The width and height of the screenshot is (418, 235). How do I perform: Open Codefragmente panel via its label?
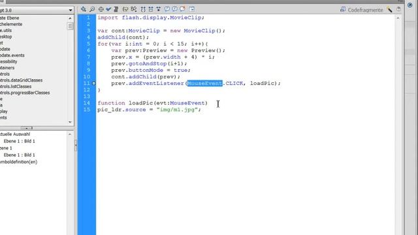(x=365, y=10)
